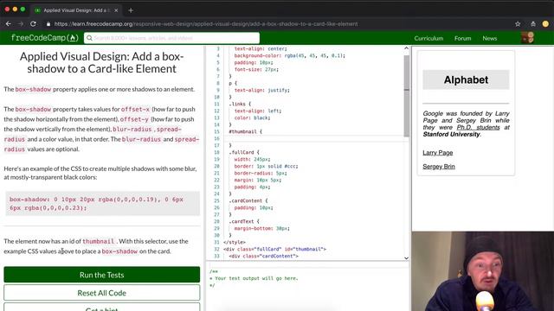Click the code editor vertical scrollbar thumb
Image resolution: width=554 pixels, height=311 pixels.
[406, 96]
